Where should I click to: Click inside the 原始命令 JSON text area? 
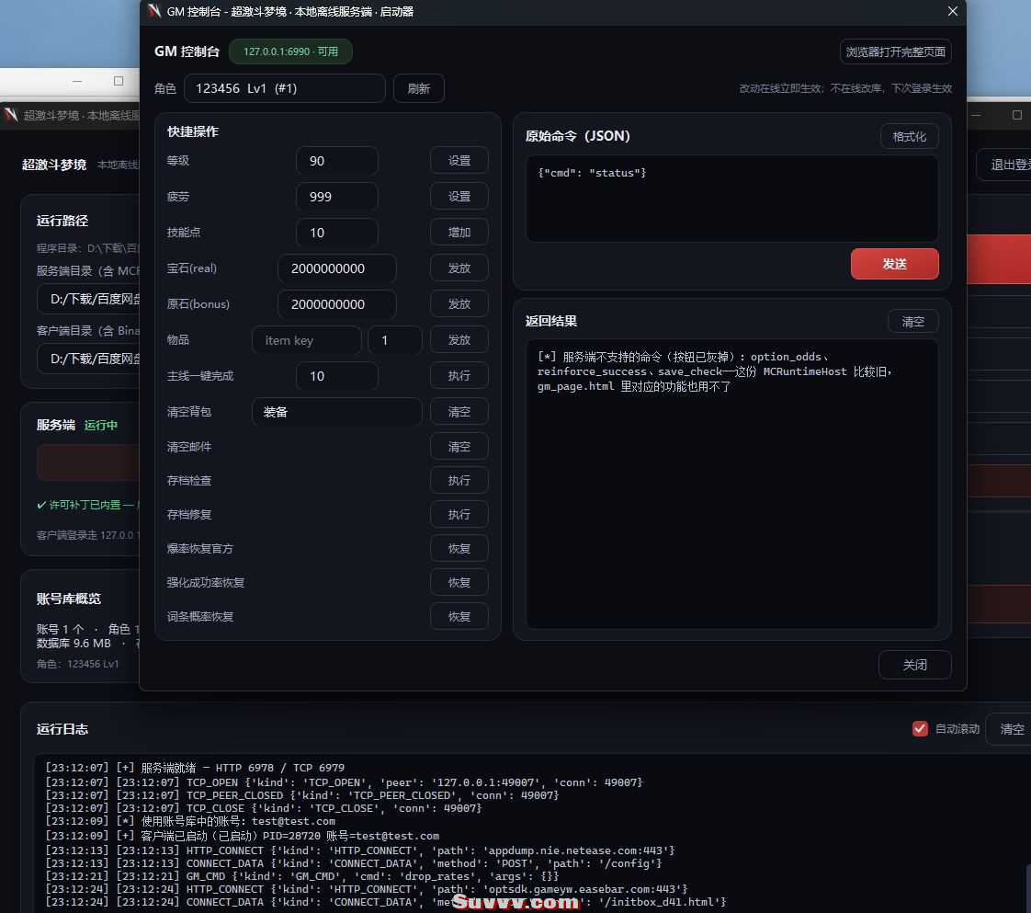tap(731, 199)
